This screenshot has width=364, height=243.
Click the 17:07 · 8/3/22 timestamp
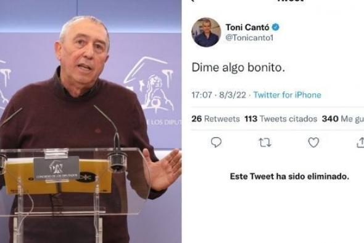pos(218,95)
